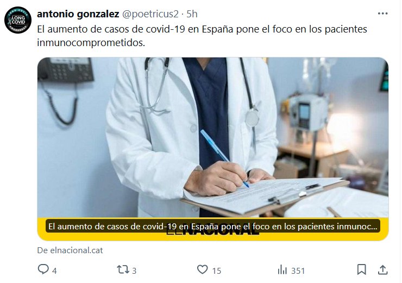Click the @poetricus2 handle
Image resolution: width=402 pixels, height=283 pixels.
tap(150, 14)
